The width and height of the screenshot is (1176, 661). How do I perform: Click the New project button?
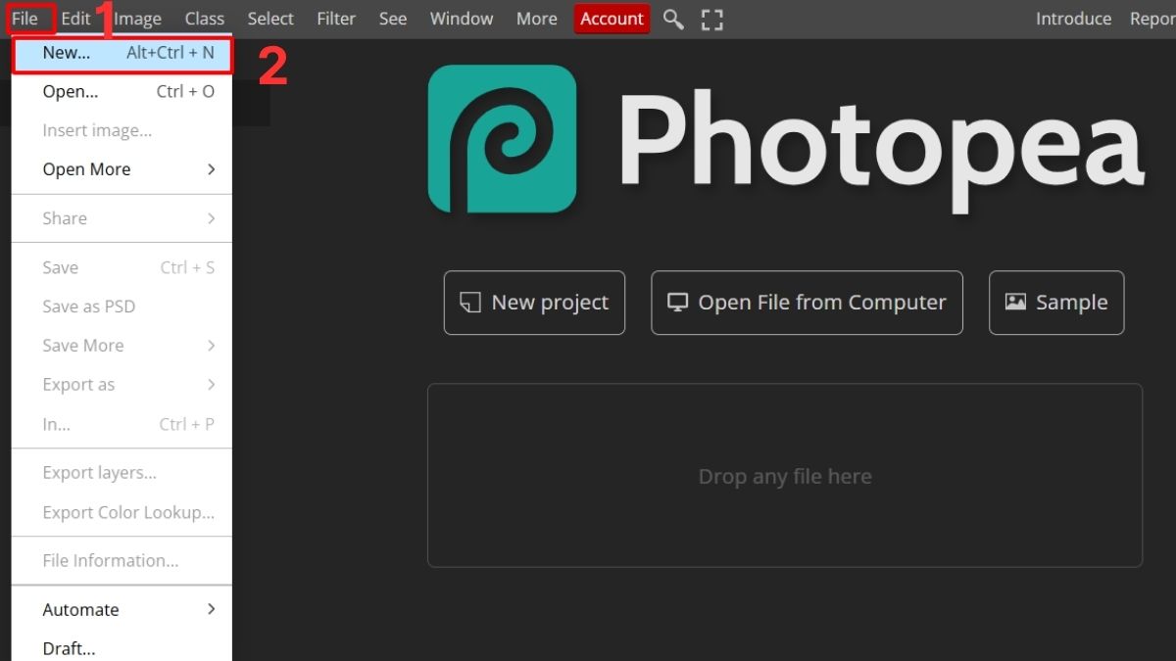[x=534, y=303]
